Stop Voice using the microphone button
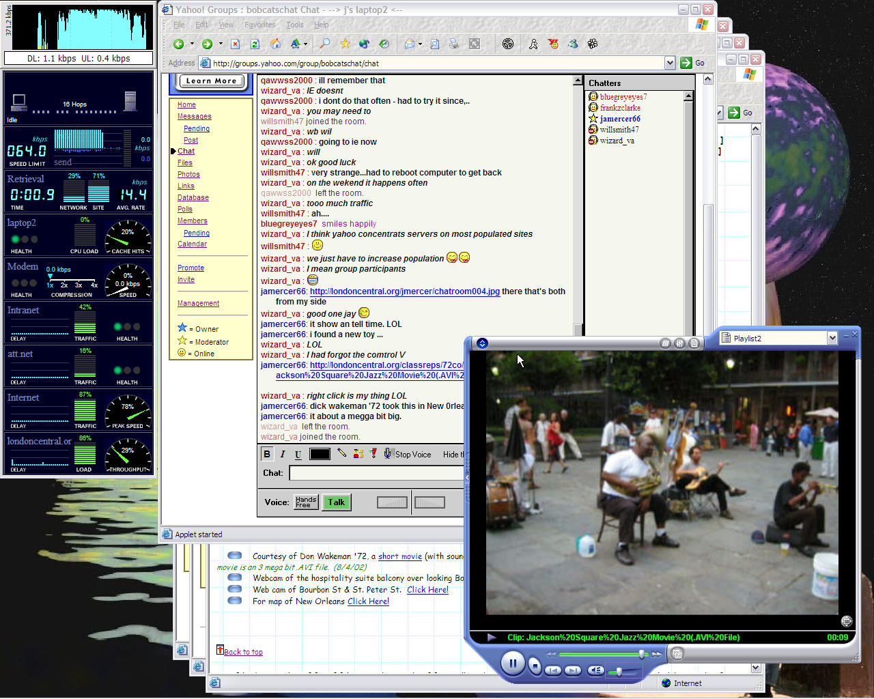 click(x=408, y=454)
